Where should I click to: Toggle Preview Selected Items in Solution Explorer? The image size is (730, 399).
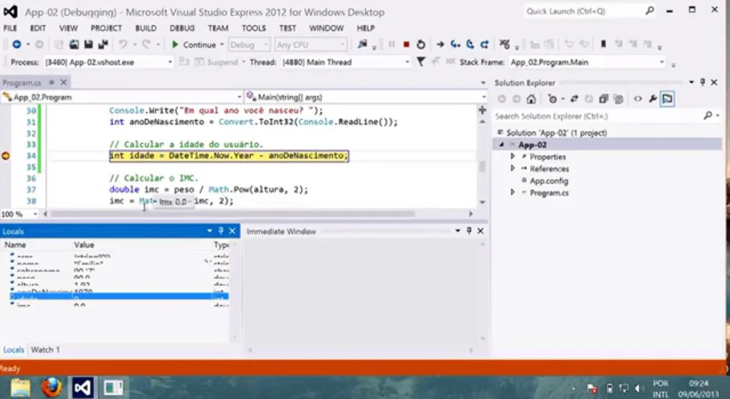pos(667,99)
